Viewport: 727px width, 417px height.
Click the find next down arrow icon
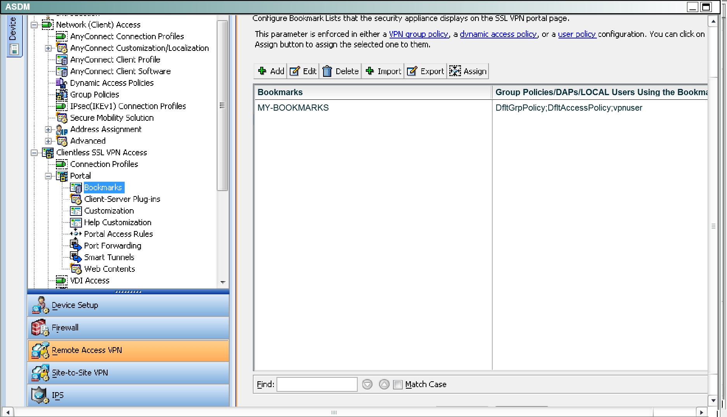[367, 384]
